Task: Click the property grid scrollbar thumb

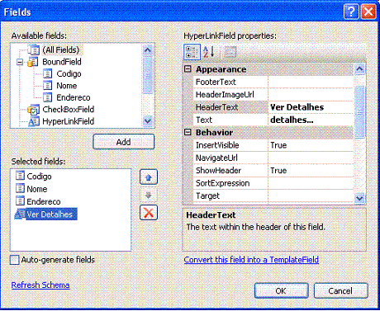Action: click(359, 111)
